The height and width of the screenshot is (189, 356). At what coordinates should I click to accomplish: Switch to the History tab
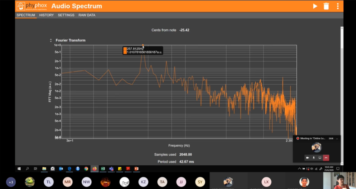pyautogui.click(x=47, y=15)
